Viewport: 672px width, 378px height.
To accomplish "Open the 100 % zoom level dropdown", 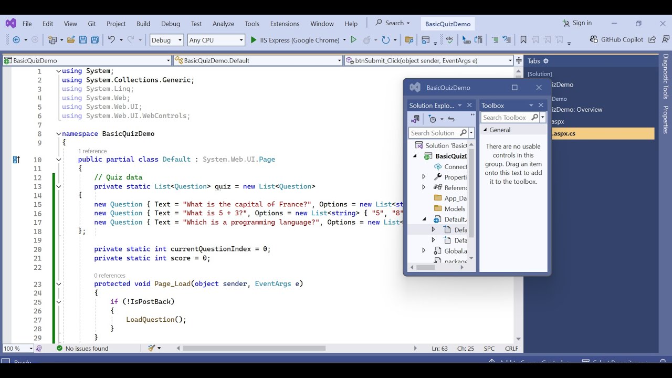I will pyautogui.click(x=18, y=348).
